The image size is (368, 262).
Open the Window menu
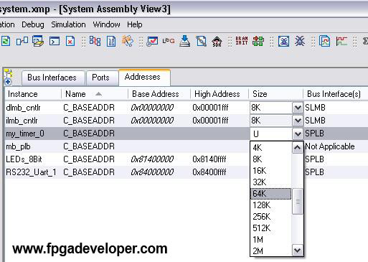click(106, 24)
